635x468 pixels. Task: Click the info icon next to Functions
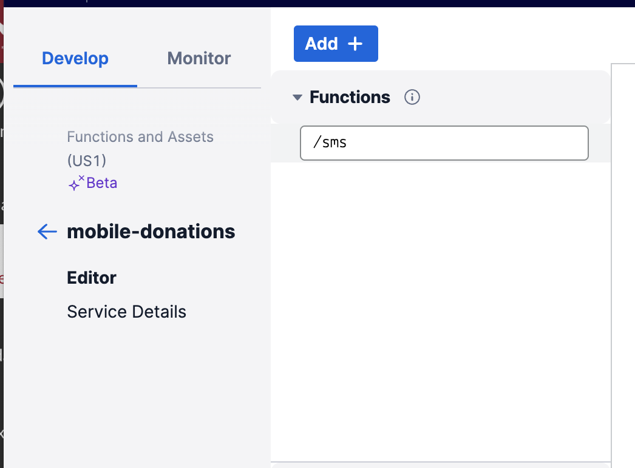412,97
